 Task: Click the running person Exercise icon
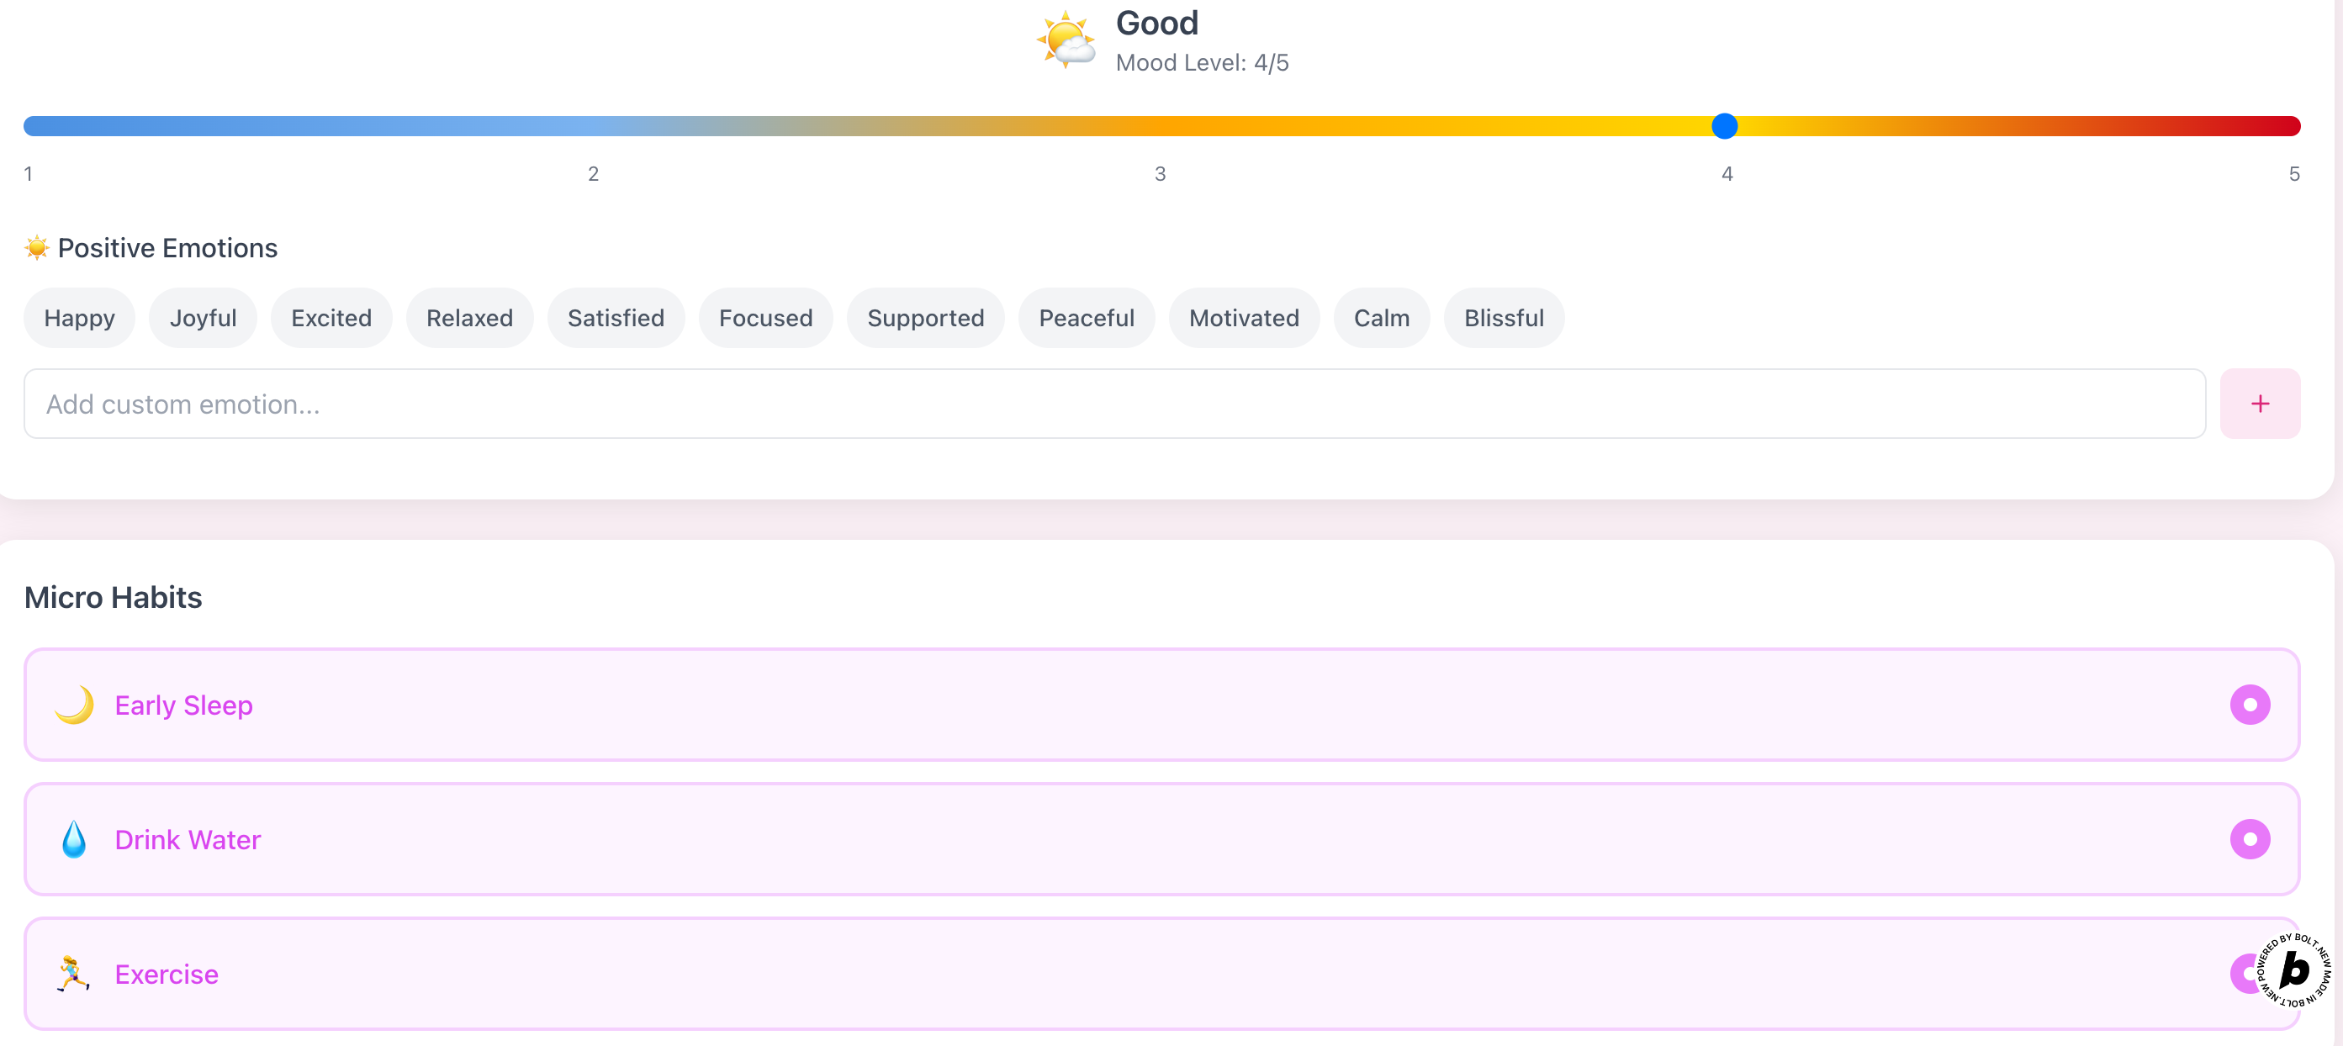tap(74, 973)
